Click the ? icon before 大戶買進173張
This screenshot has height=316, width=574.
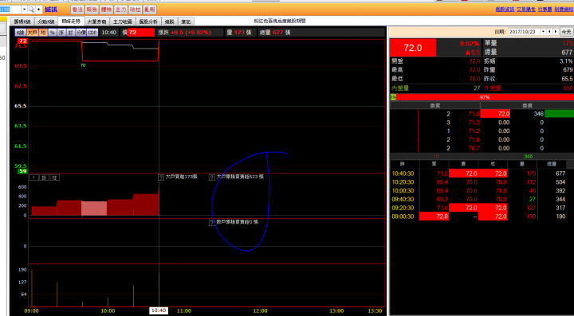click(x=161, y=178)
